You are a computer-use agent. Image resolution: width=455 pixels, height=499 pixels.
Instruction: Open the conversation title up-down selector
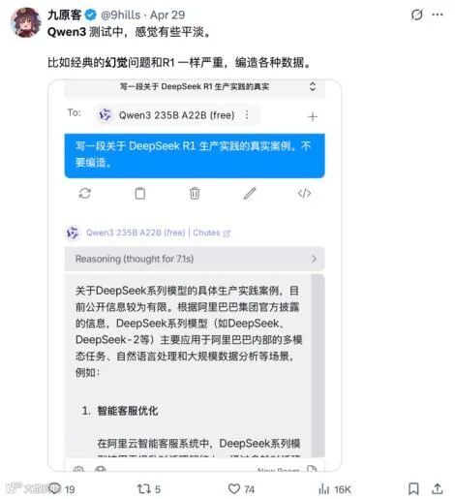point(313,86)
